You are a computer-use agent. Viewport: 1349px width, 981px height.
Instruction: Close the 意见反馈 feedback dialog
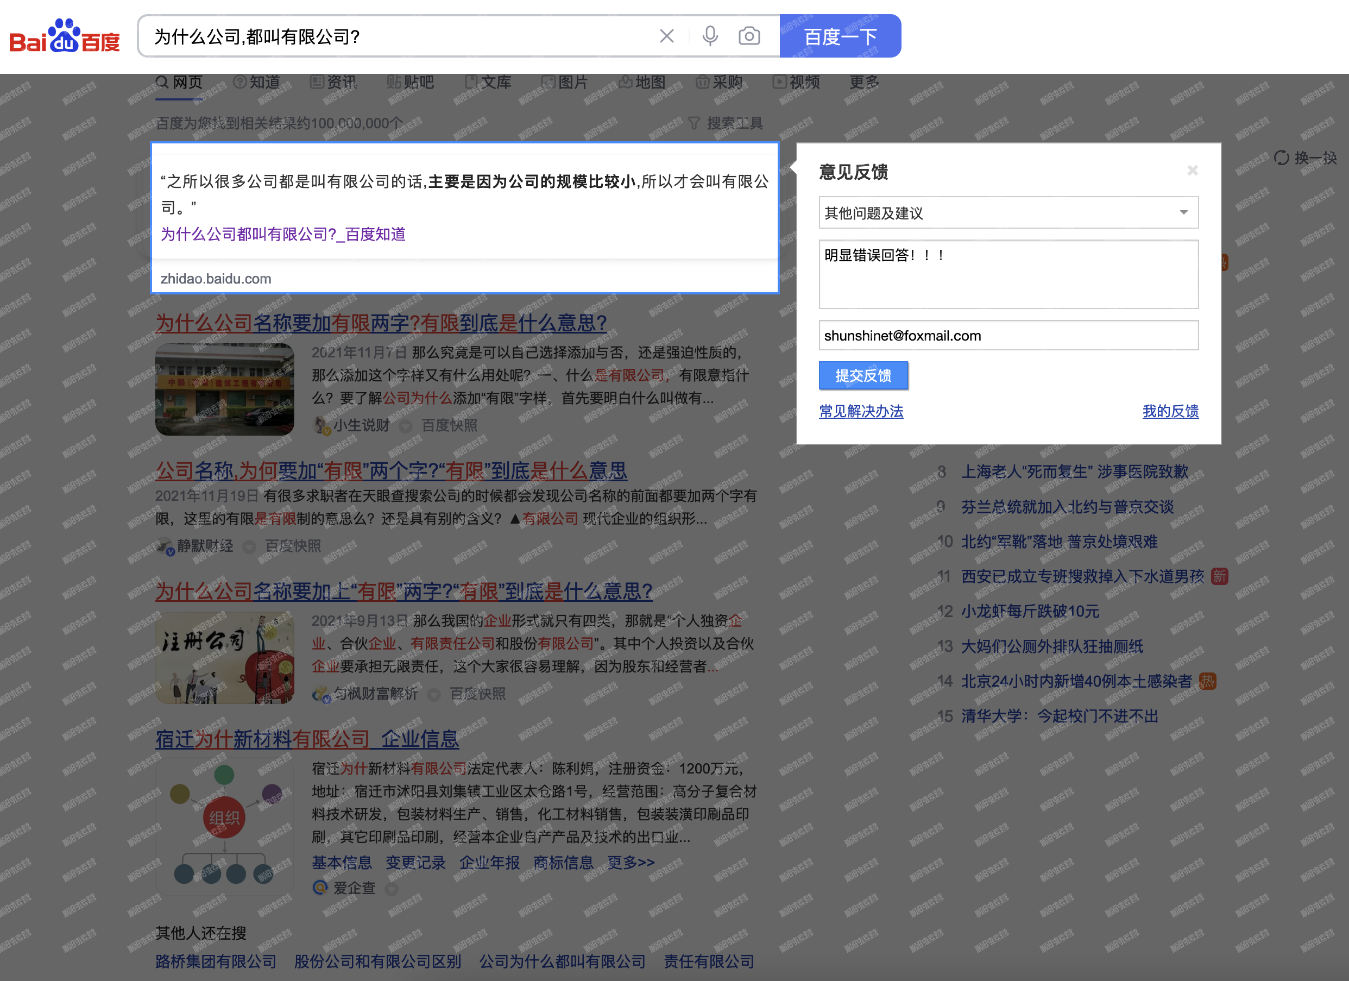point(1192,171)
